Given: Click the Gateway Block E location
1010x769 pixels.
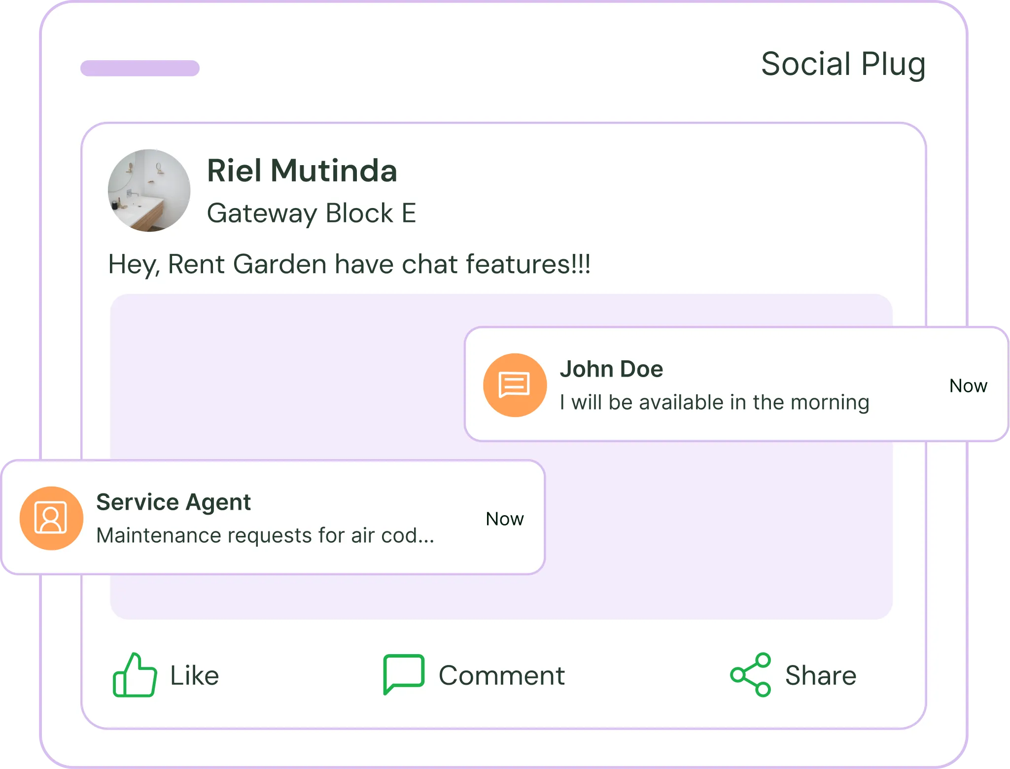Looking at the screenshot, I should [x=311, y=213].
